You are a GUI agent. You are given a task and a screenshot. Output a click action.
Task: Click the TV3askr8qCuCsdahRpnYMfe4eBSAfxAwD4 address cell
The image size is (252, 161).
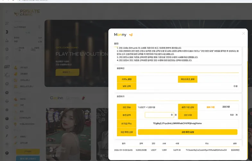pos(206,150)
